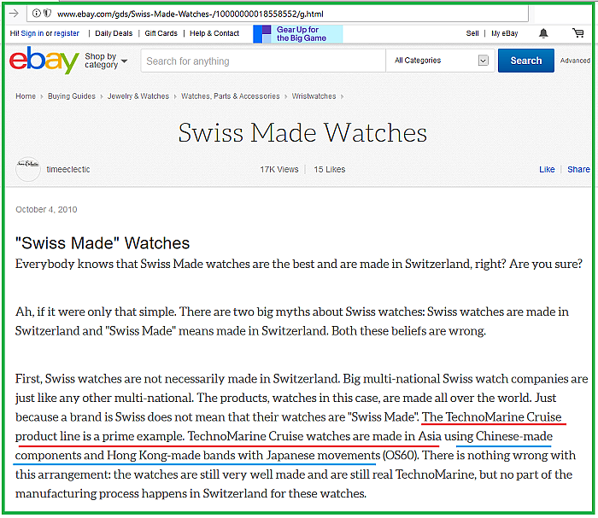Open the Sell link
Viewport: 598px width, 518px height.
click(x=472, y=33)
